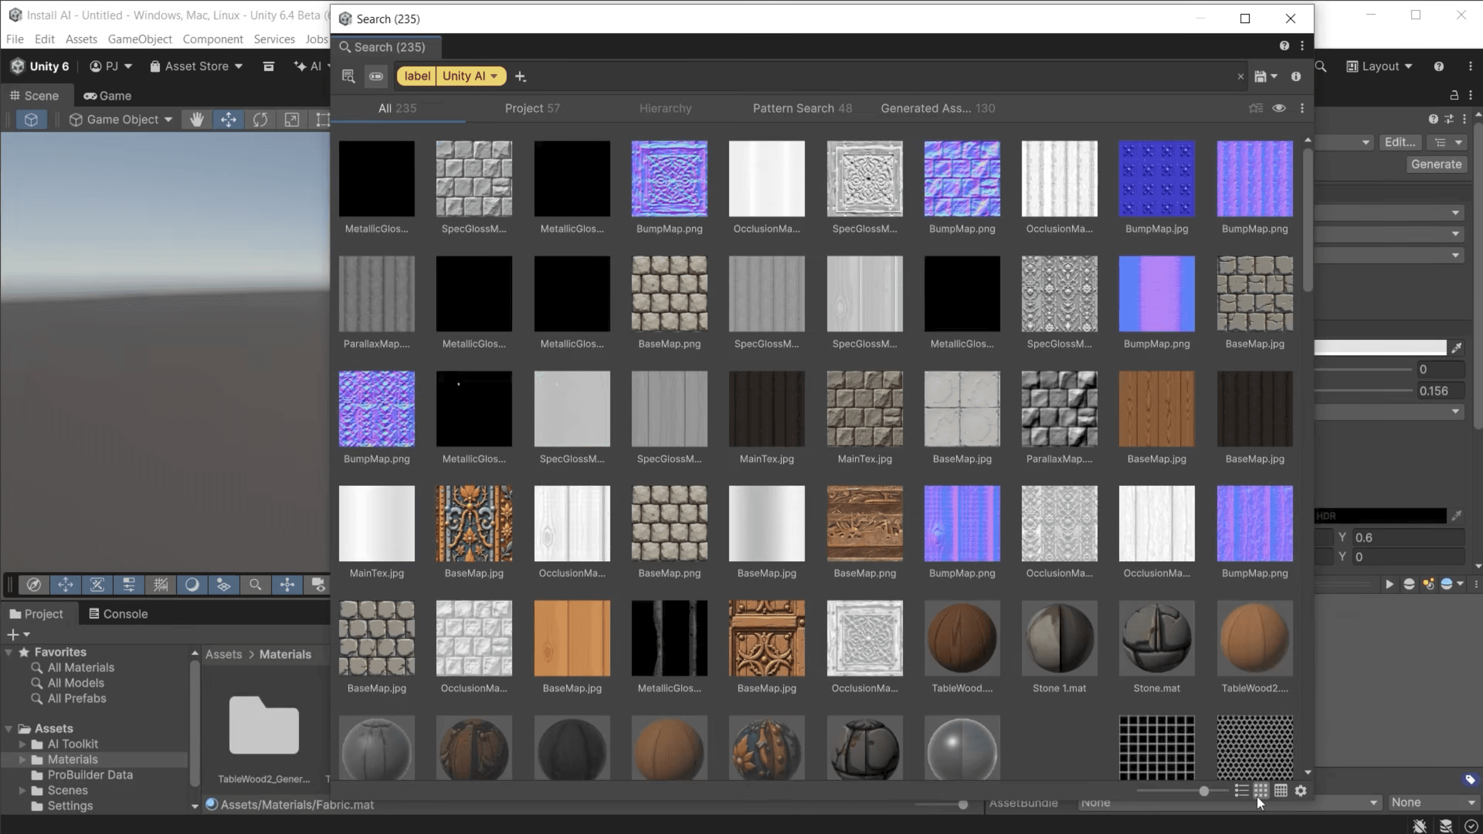
Task: Switch to the All results tab
Action: point(397,108)
